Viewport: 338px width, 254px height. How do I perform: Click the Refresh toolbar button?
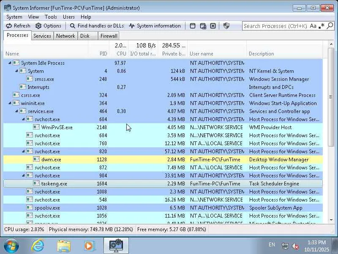[18, 26]
